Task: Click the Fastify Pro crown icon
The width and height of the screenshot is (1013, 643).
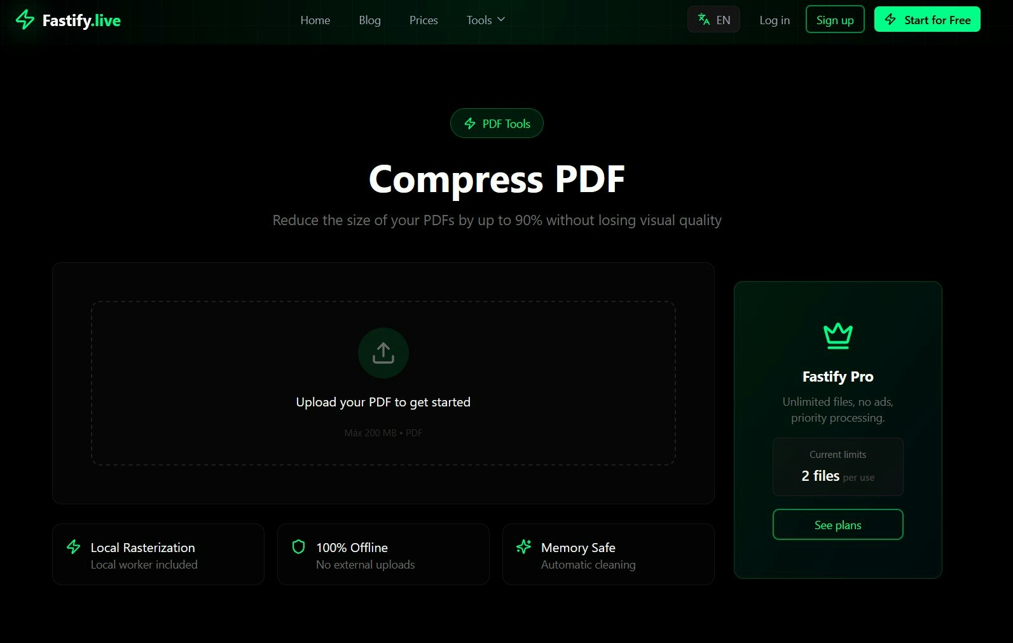Action: [x=838, y=336]
